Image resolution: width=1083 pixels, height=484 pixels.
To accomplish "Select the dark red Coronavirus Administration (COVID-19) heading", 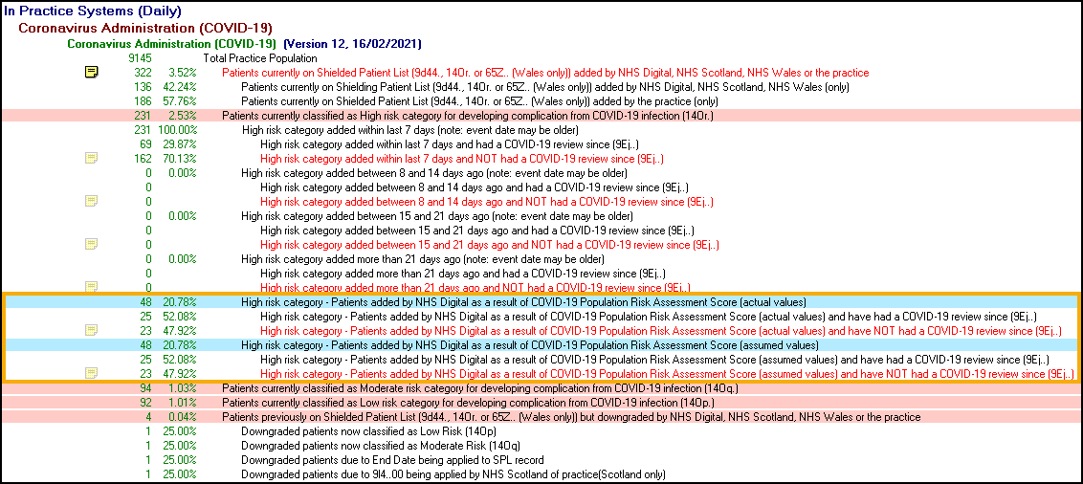I will 145,29.
